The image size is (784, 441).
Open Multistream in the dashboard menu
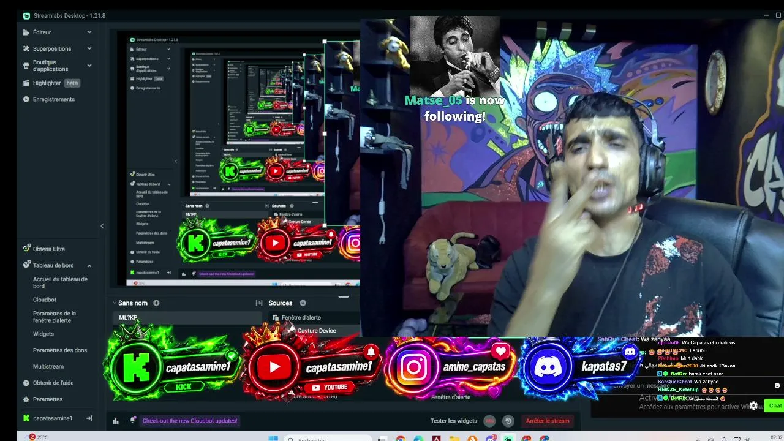coord(48,367)
